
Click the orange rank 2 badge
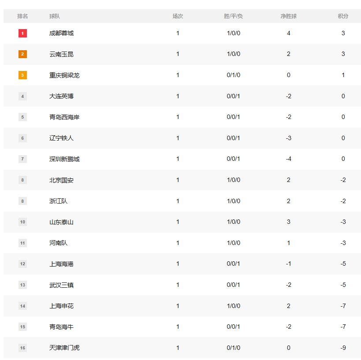pyautogui.click(x=22, y=54)
